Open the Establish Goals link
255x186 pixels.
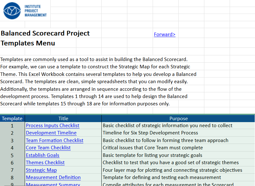[42, 155]
